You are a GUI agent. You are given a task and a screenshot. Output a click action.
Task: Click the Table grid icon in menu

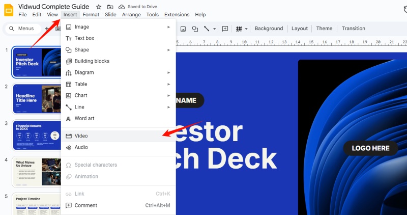(x=69, y=84)
